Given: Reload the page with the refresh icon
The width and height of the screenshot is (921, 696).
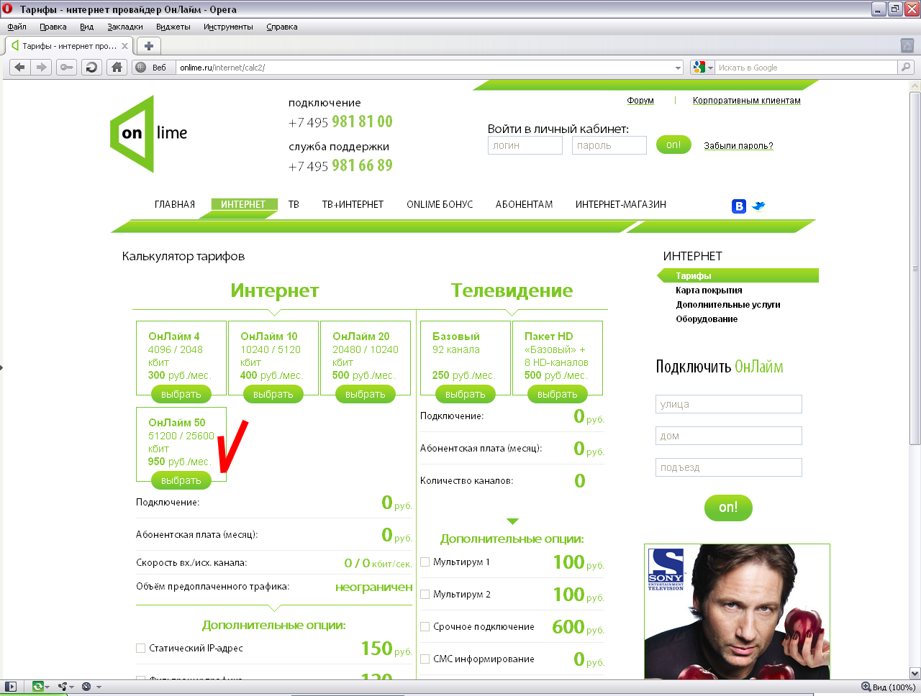Looking at the screenshot, I should point(91,68).
